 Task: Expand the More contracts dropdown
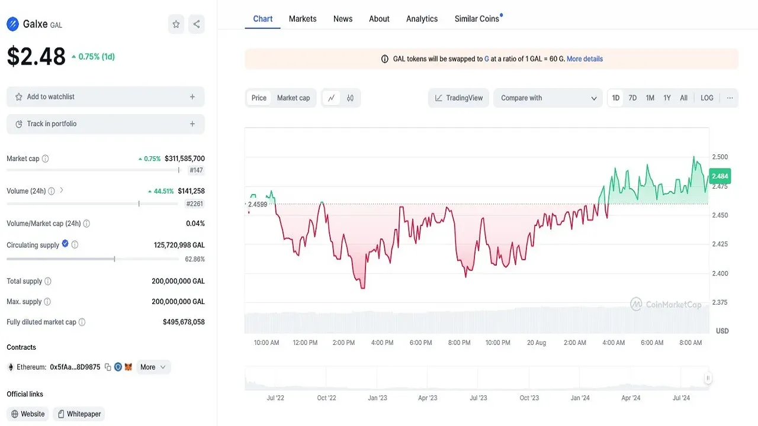[x=153, y=367]
